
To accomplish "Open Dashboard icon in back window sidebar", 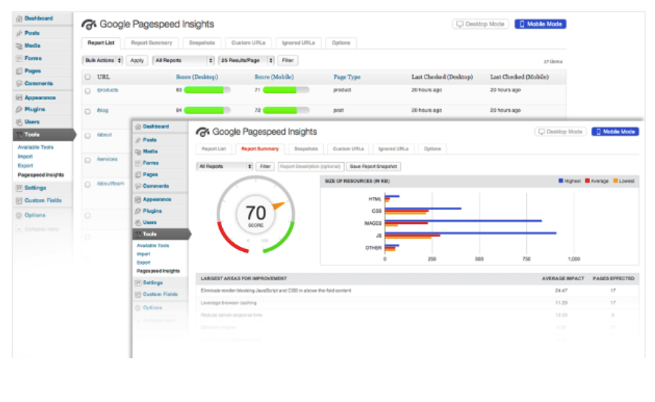I will 19,19.
